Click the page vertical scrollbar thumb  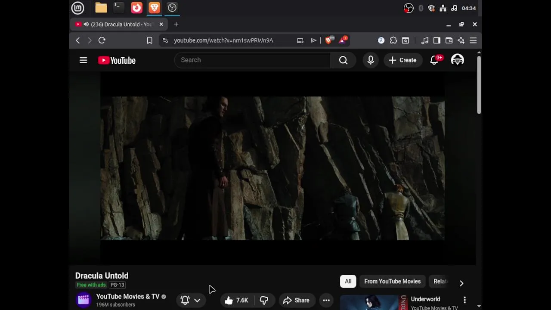pos(479,85)
